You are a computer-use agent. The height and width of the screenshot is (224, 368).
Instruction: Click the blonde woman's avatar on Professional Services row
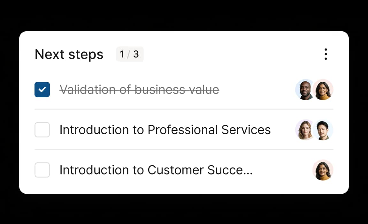click(x=305, y=130)
